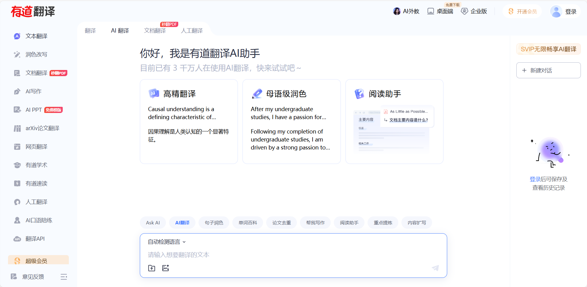
Task: Choose the 论文去重 chip
Action: (282, 223)
